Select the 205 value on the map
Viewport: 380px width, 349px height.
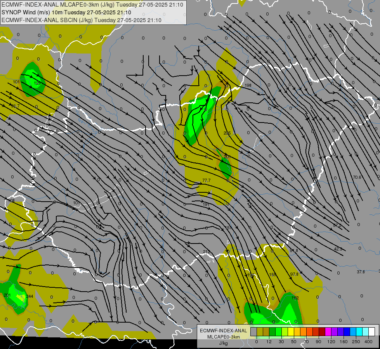click(227, 133)
